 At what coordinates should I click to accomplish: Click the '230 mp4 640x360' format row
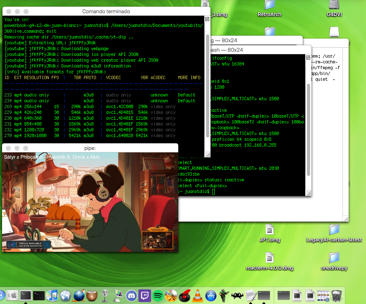tap(90, 118)
